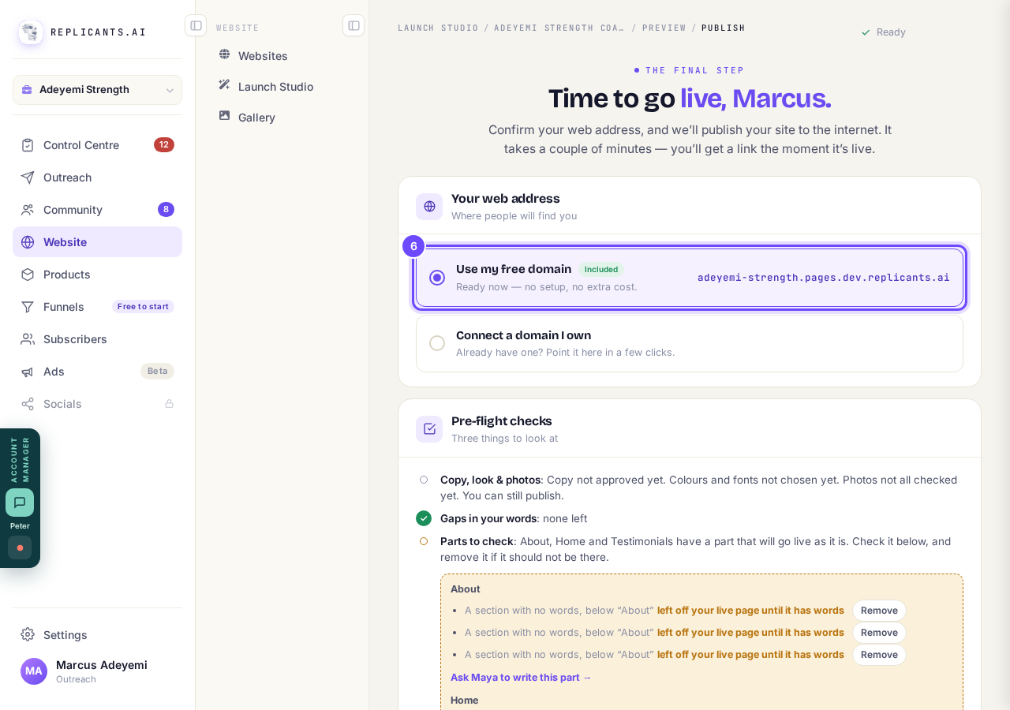
Task: Open Control Centre in sidebar
Action: point(97,145)
